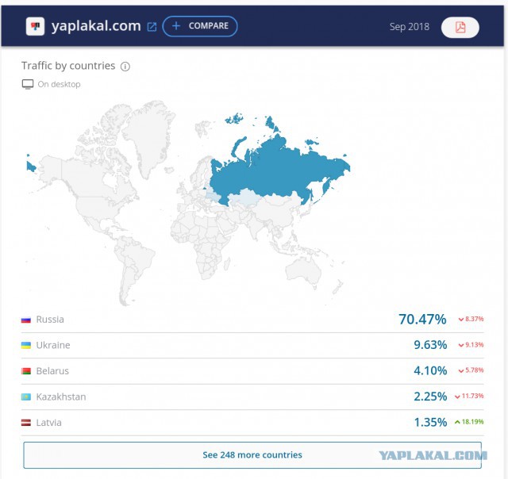
Task: Open yaplakal.com via external link icon
Action: (x=152, y=27)
